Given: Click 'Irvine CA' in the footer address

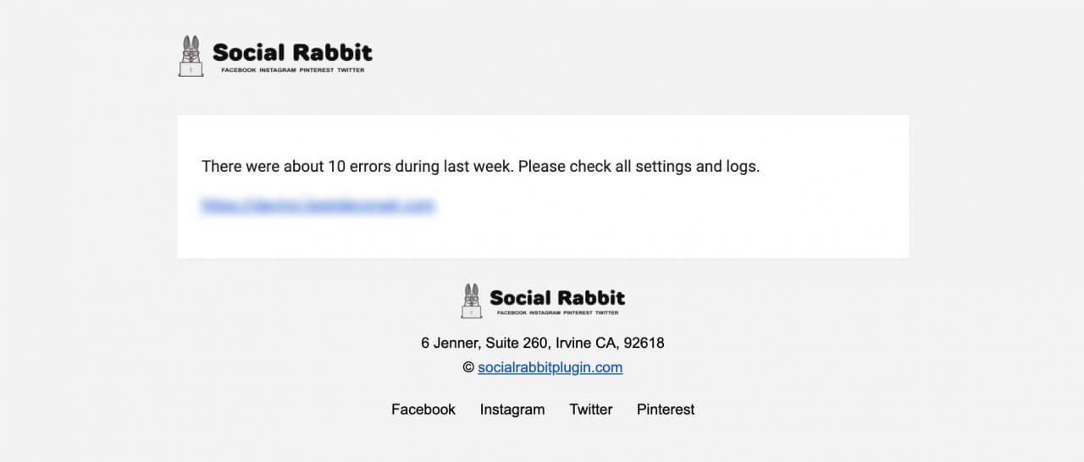Looking at the screenshot, I should point(586,344).
